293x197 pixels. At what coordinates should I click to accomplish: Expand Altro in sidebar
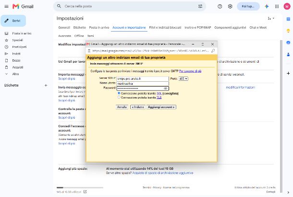tap(15, 74)
